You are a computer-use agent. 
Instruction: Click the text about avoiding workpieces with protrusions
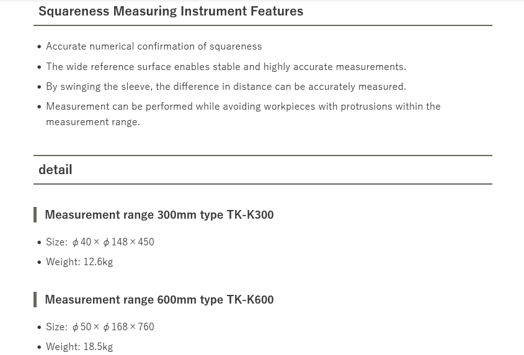[x=243, y=107]
